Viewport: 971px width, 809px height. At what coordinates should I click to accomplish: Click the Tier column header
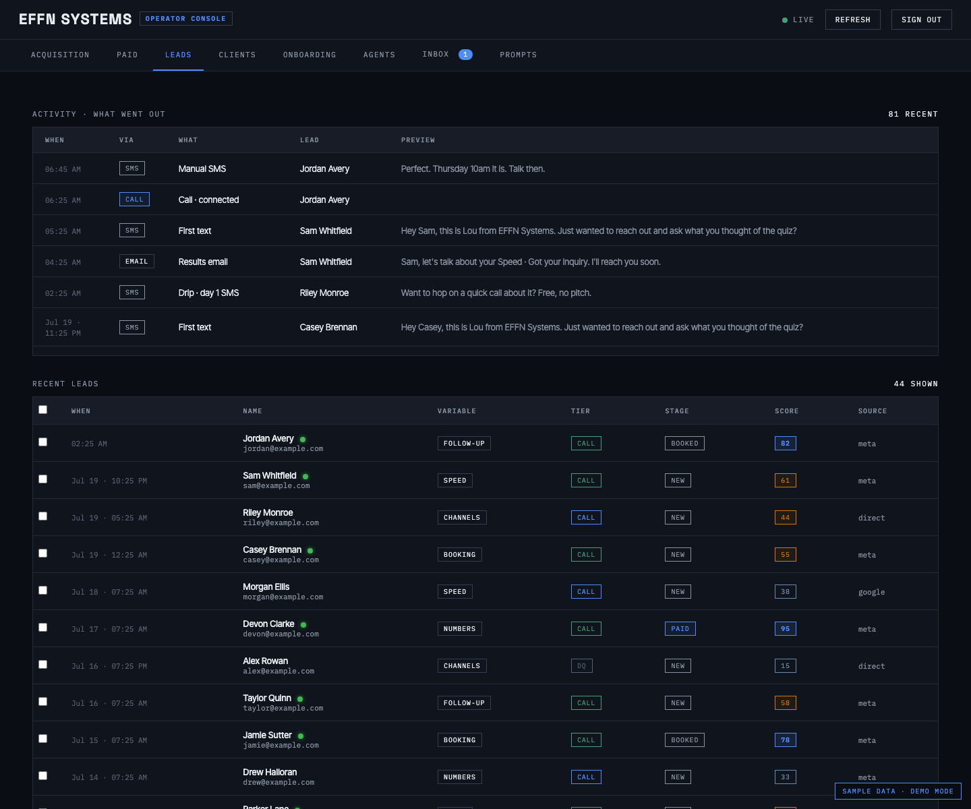pyautogui.click(x=581, y=411)
